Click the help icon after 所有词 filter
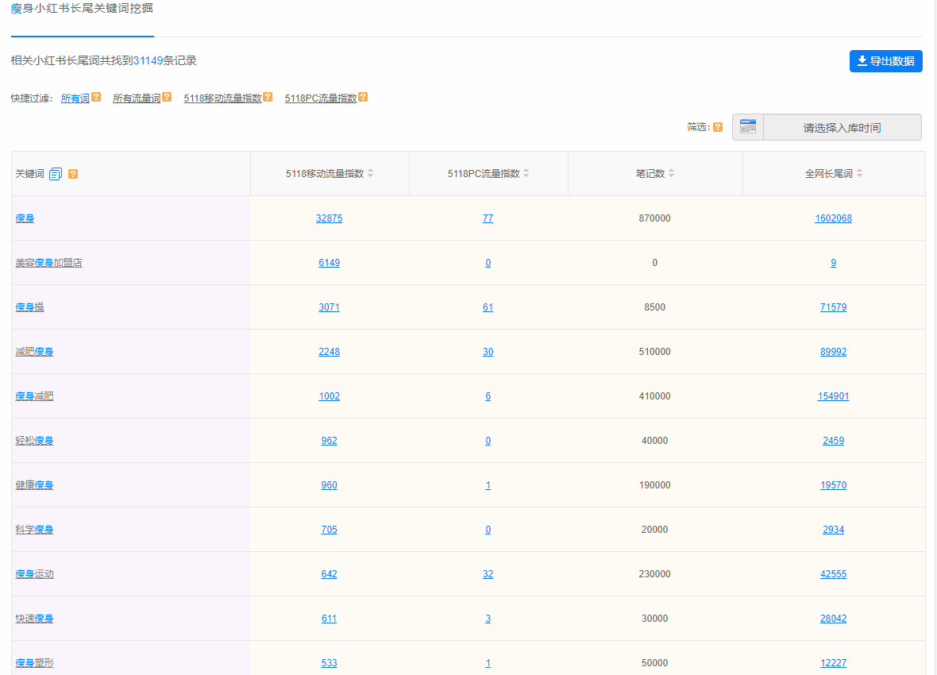 [96, 97]
